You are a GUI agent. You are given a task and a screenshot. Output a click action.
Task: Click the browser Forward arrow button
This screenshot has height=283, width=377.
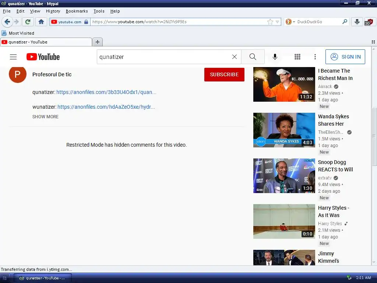point(16,22)
